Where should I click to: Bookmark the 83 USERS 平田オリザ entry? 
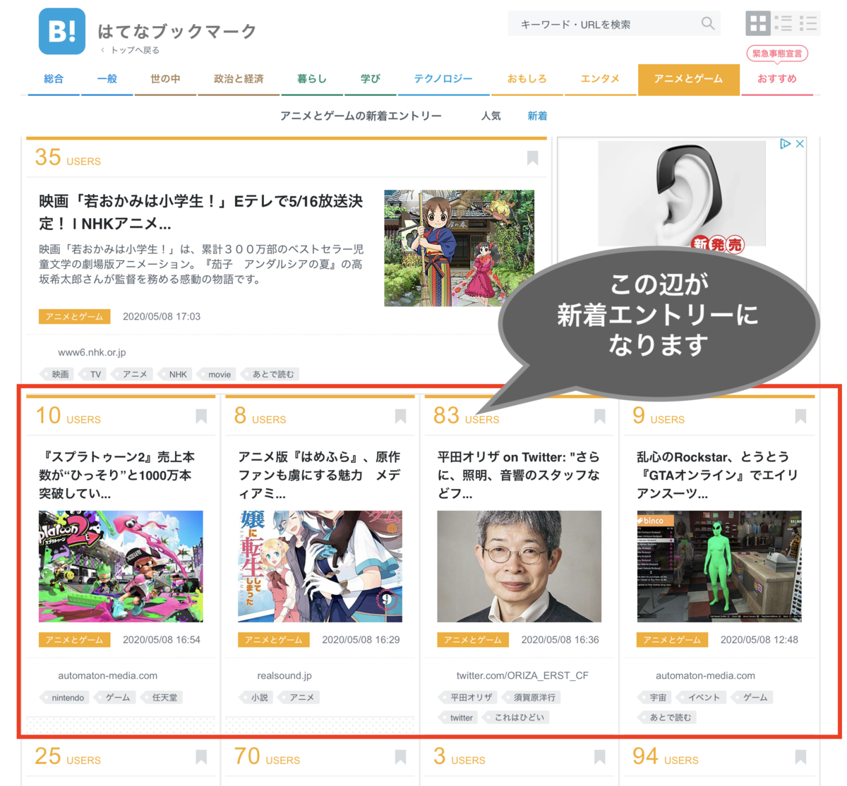pos(599,416)
